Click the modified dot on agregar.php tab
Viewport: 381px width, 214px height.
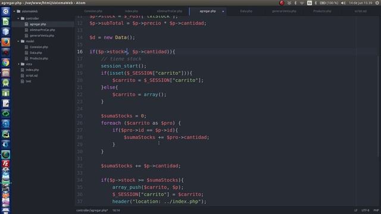pos(223,11)
